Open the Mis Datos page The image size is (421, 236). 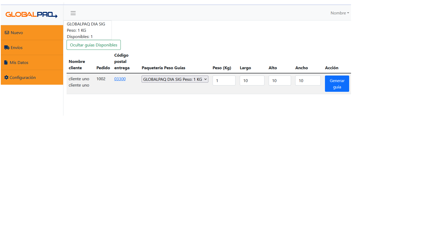(x=19, y=63)
